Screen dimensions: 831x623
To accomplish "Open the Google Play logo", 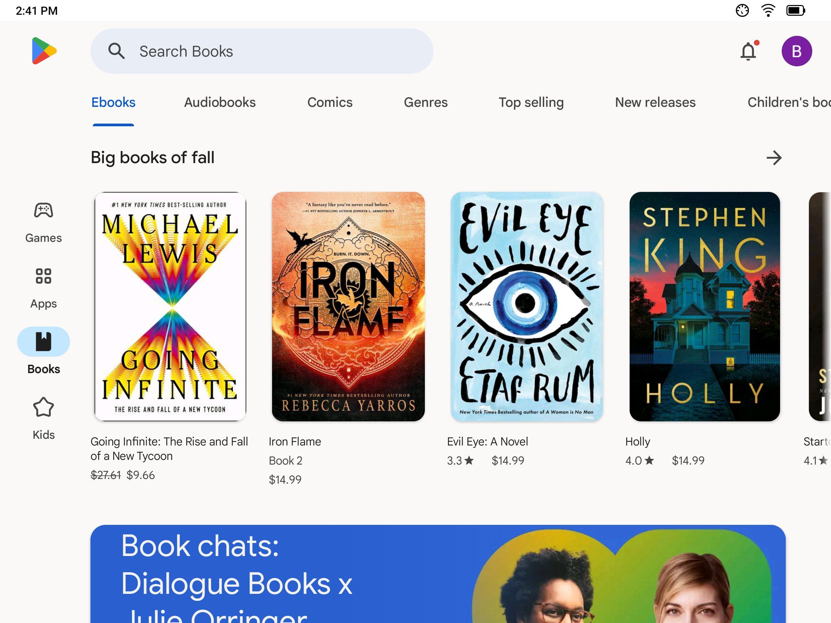I will (44, 51).
